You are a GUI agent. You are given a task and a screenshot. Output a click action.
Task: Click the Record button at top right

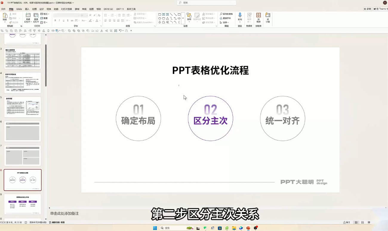(367, 9)
